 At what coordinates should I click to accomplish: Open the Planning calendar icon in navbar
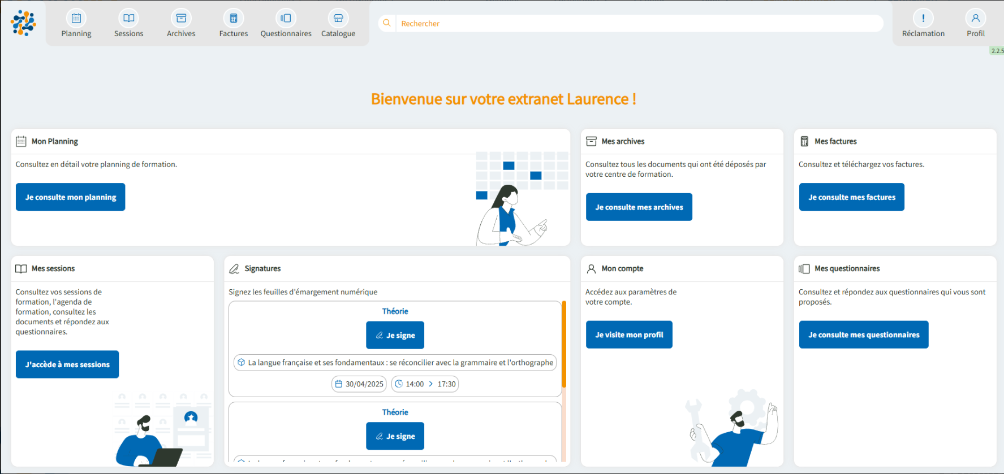point(76,19)
